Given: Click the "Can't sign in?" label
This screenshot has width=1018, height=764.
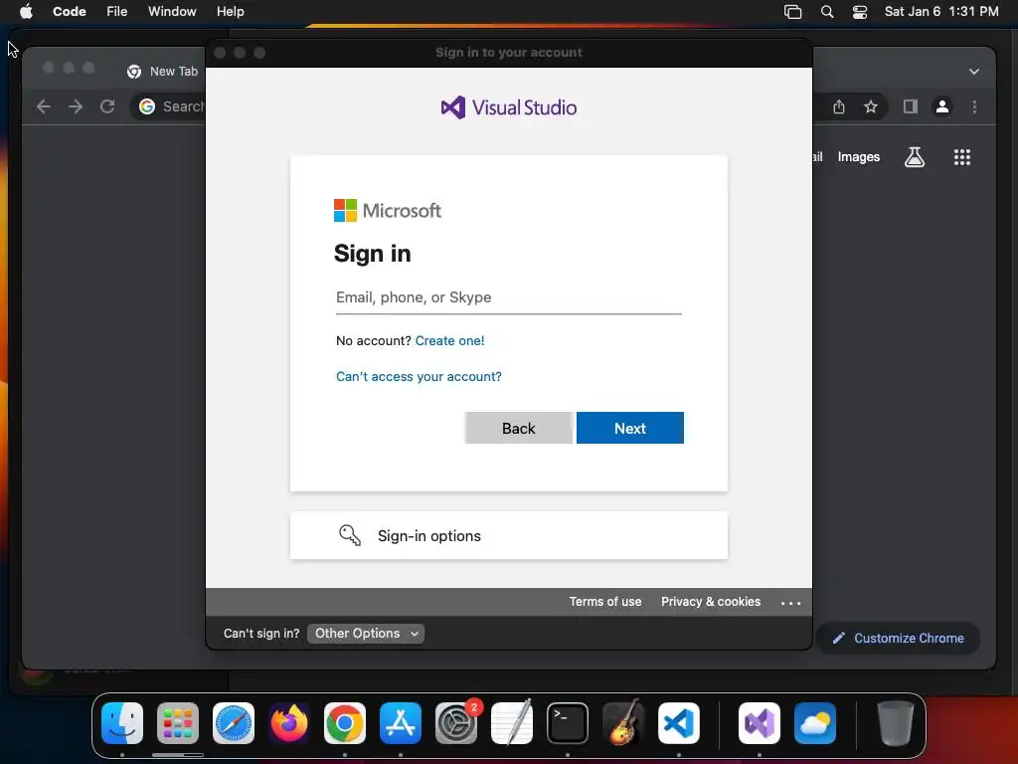Looking at the screenshot, I should (x=261, y=634).
